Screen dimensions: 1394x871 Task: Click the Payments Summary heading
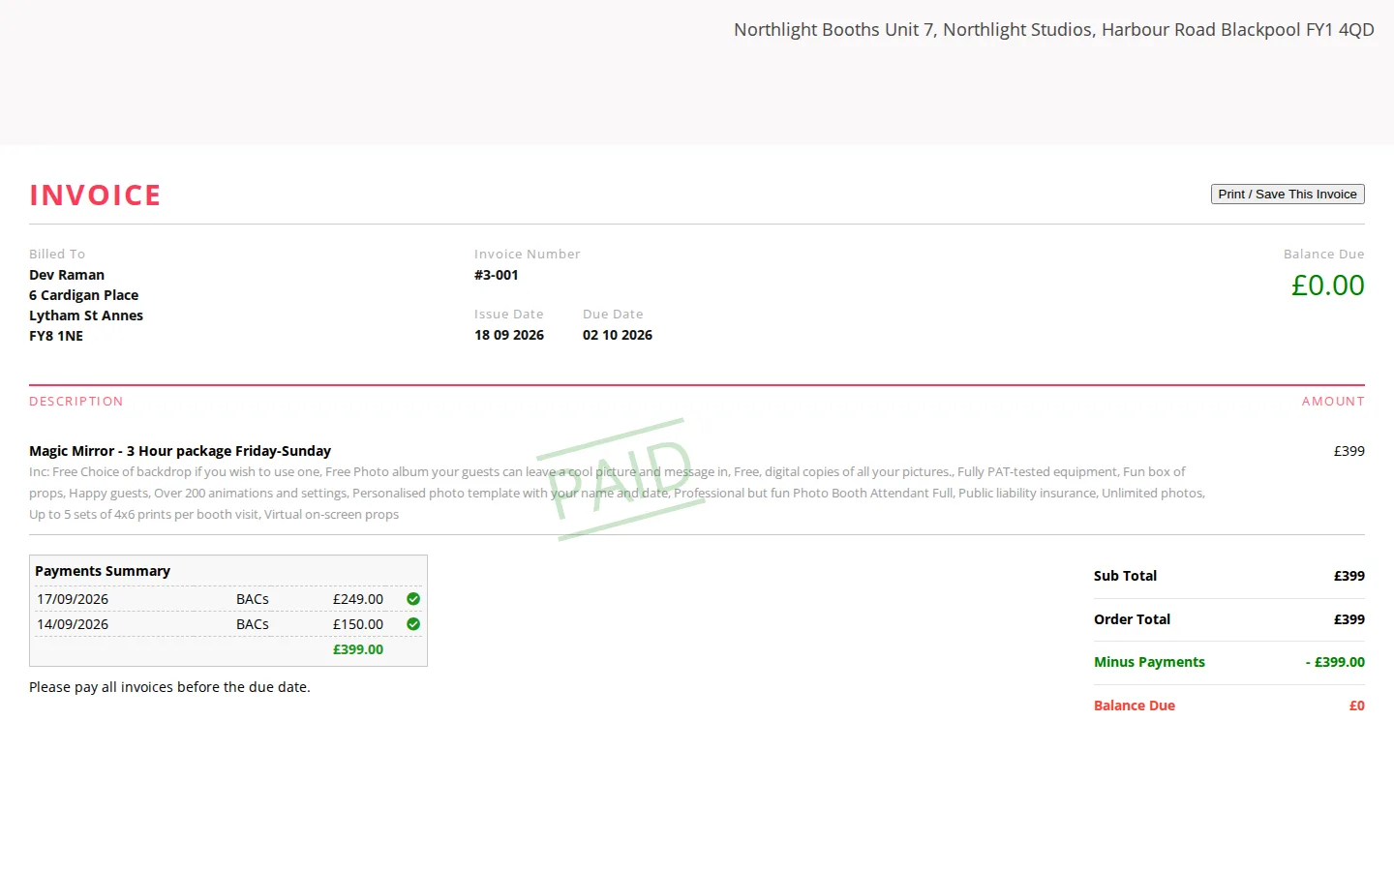point(103,571)
